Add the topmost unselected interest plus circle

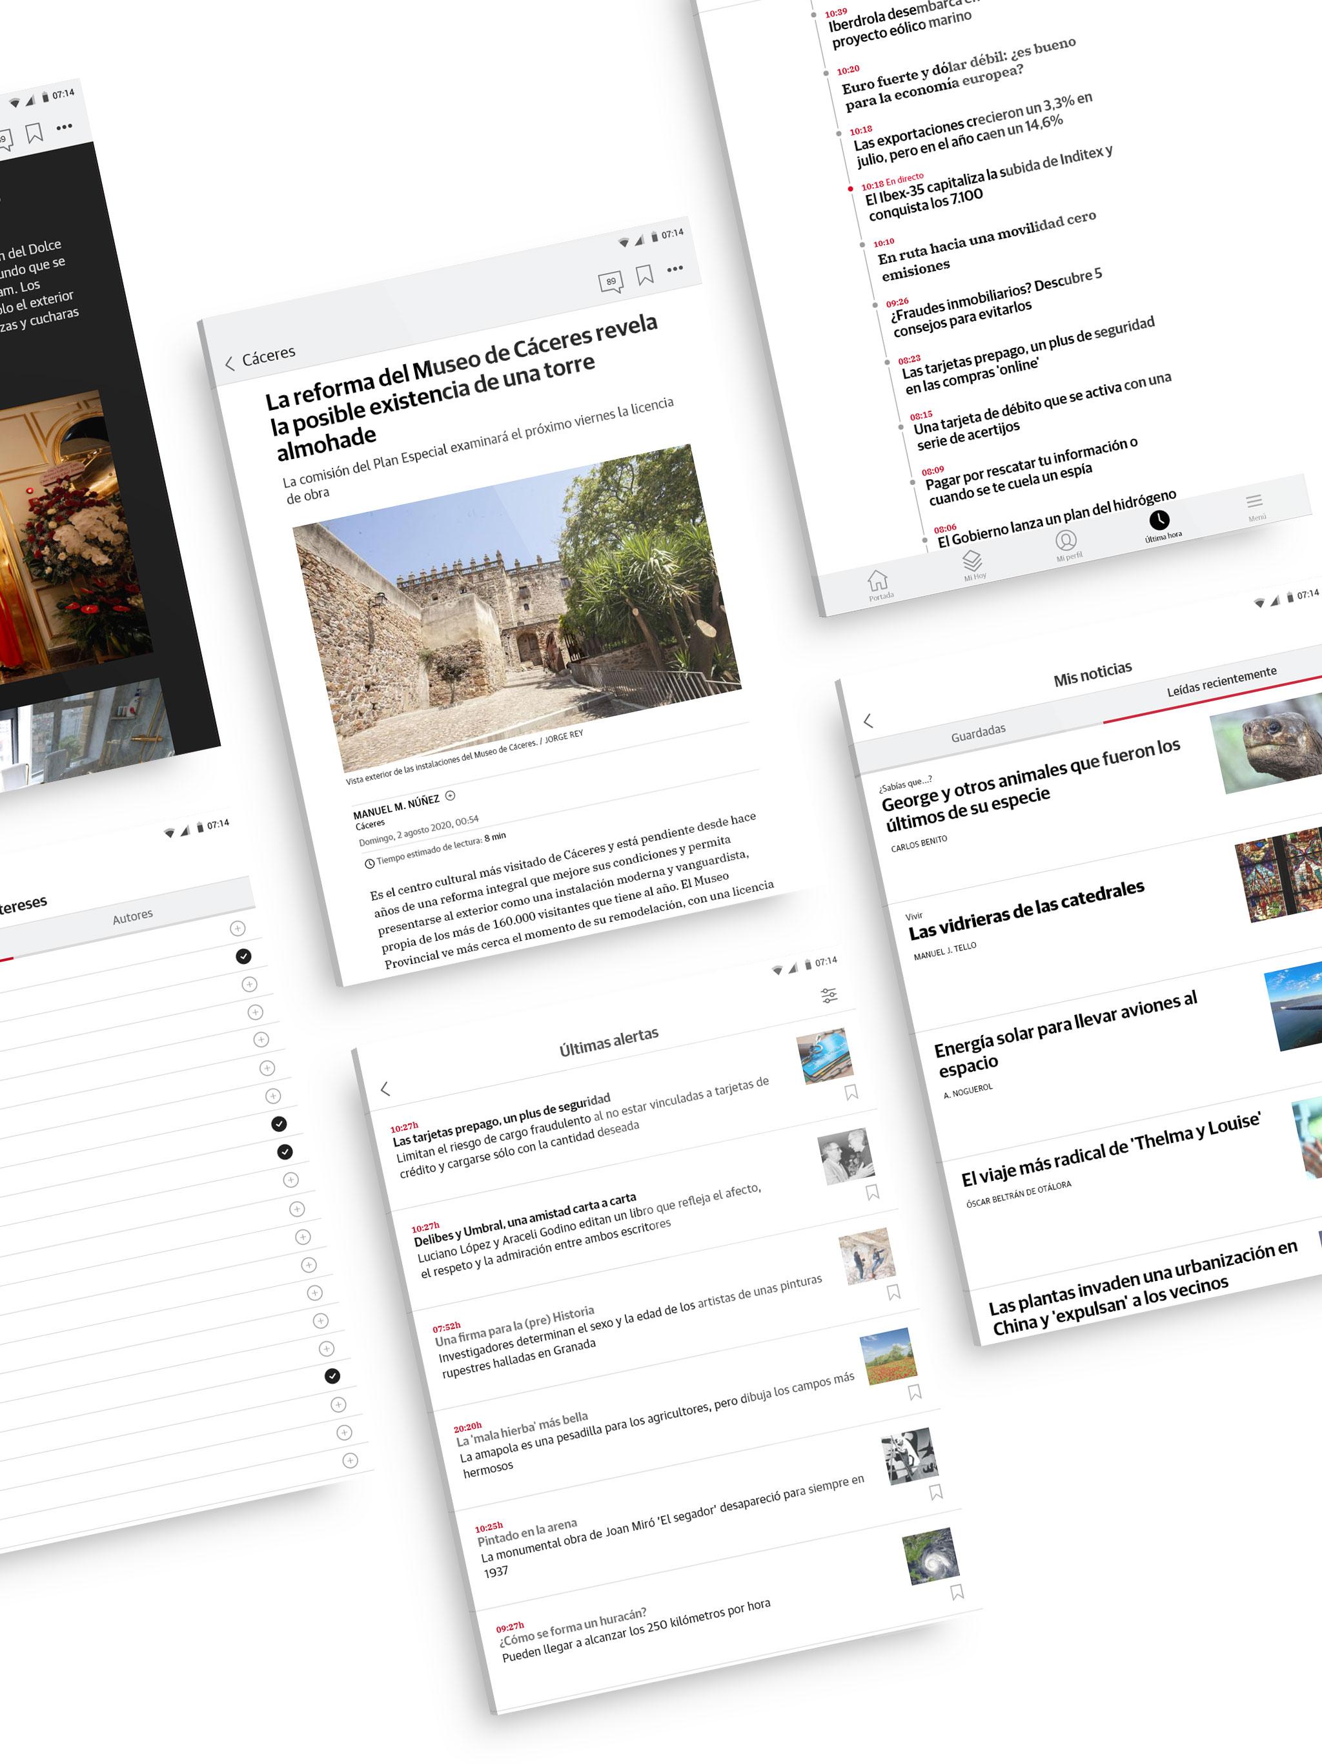[238, 928]
